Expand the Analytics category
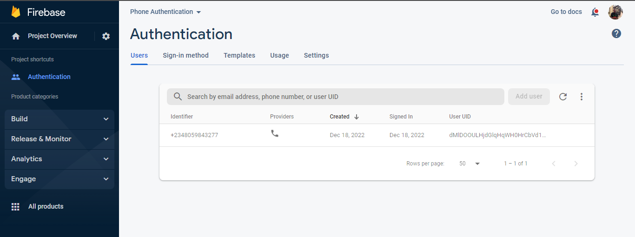Screen dimensions: 635x237 (60, 159)
